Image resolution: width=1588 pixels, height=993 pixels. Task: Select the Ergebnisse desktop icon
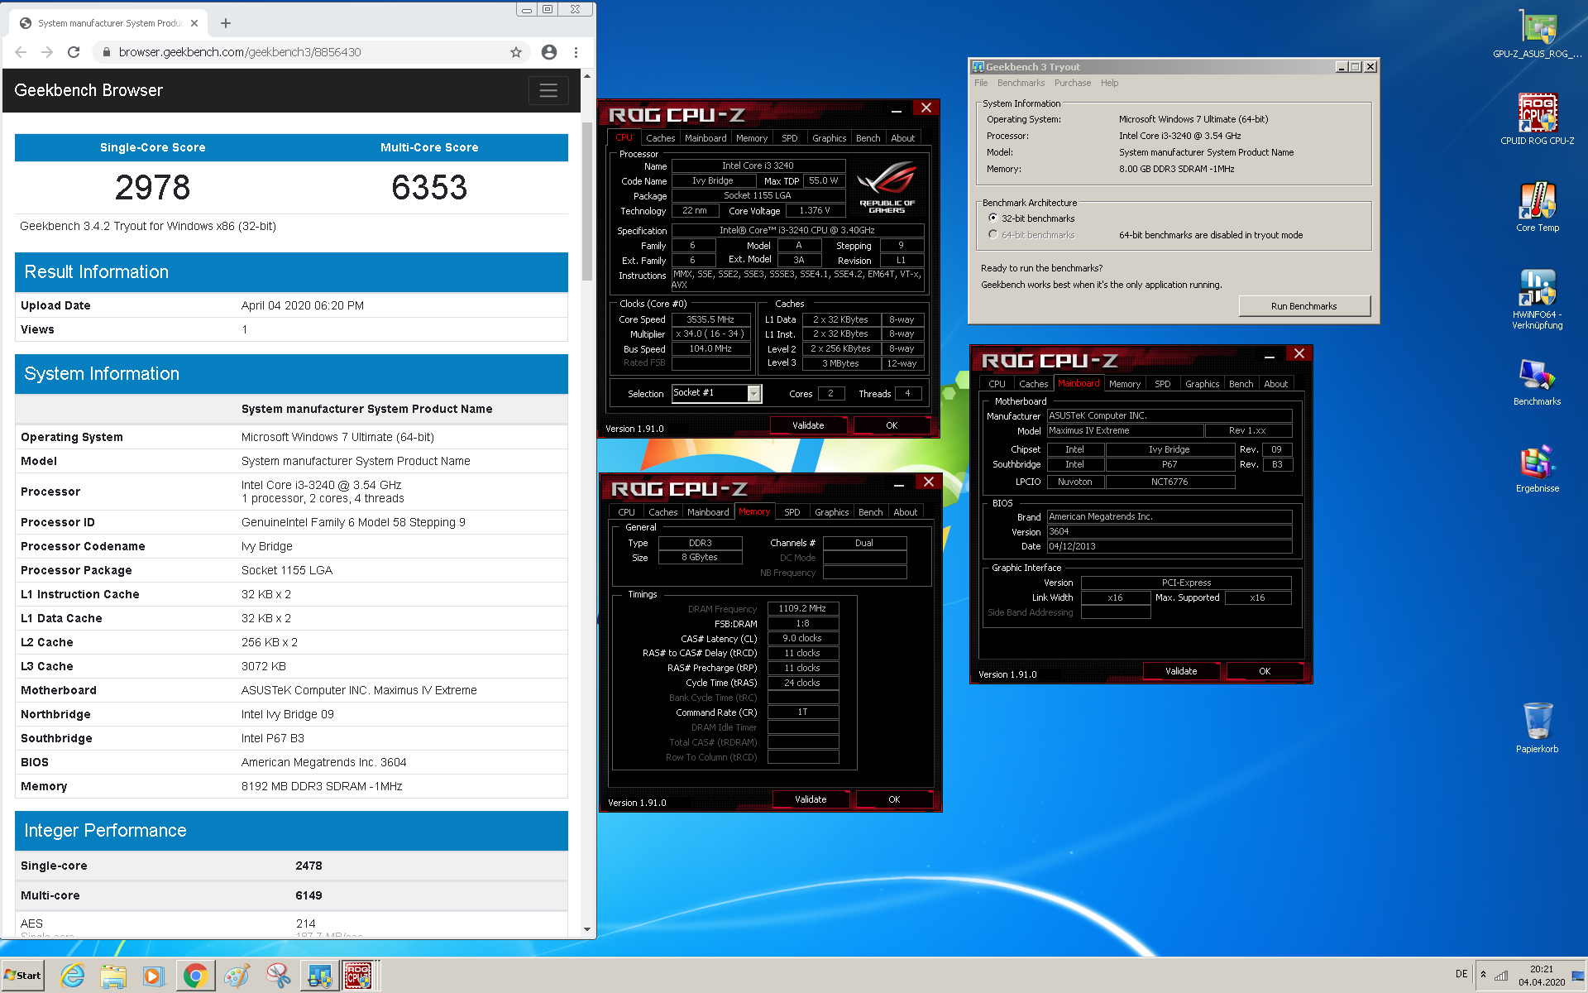point(1537,469)
